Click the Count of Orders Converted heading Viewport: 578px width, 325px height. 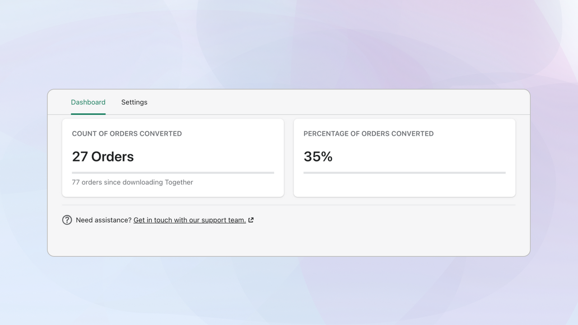(127, 134)
